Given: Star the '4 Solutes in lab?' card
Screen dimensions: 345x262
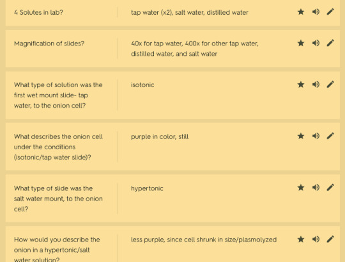Looking at the screenshot, I should (301, 12).
